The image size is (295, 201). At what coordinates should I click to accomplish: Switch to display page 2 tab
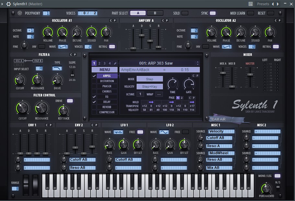[x=99, y=63]
